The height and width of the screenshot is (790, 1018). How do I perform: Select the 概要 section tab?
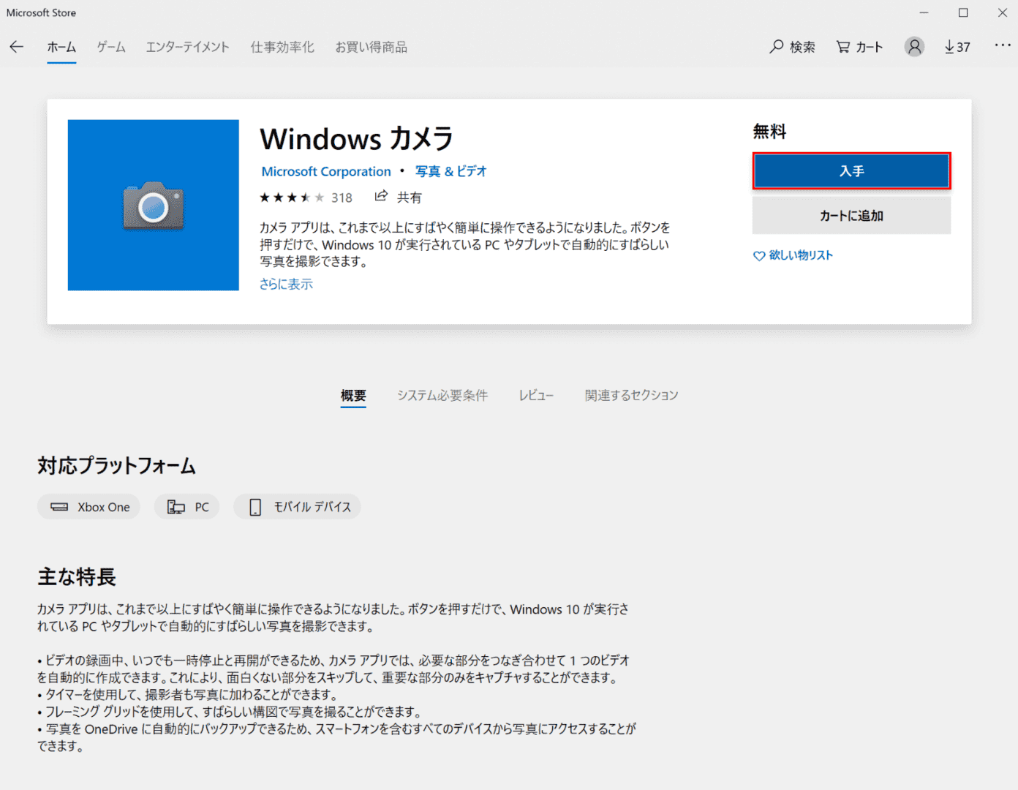353,396
